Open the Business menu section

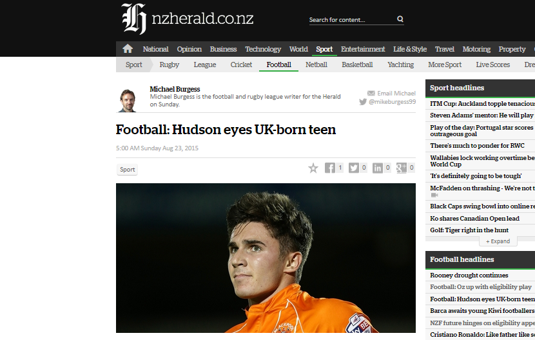pyautogui.click(x=223, y=49)
